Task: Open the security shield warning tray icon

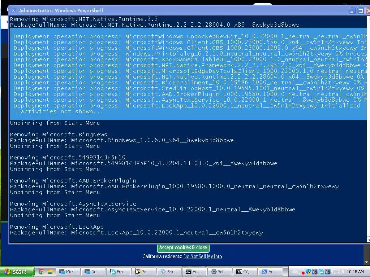Action: tap(308, 272)
